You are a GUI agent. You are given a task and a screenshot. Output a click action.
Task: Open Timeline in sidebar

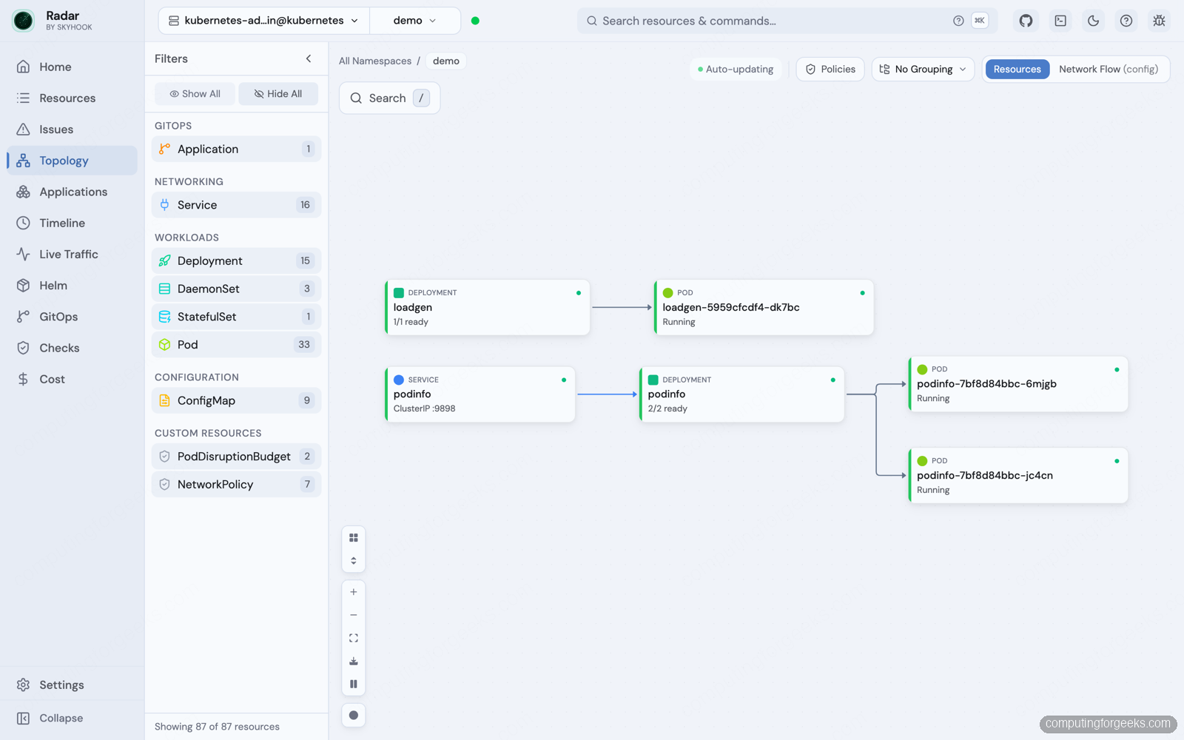tap(72, 223)
